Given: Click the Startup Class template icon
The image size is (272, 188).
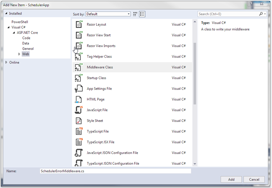Looking at the screenshot, I should 79,78.
